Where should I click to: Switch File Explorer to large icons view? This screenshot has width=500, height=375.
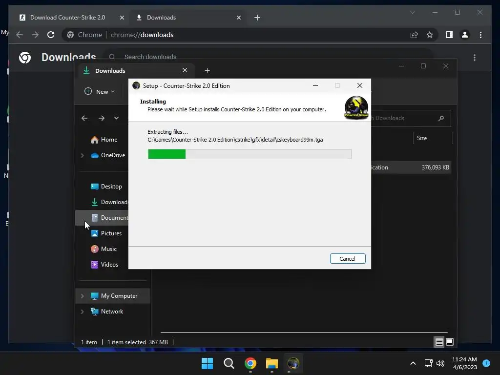coord(450,342)
